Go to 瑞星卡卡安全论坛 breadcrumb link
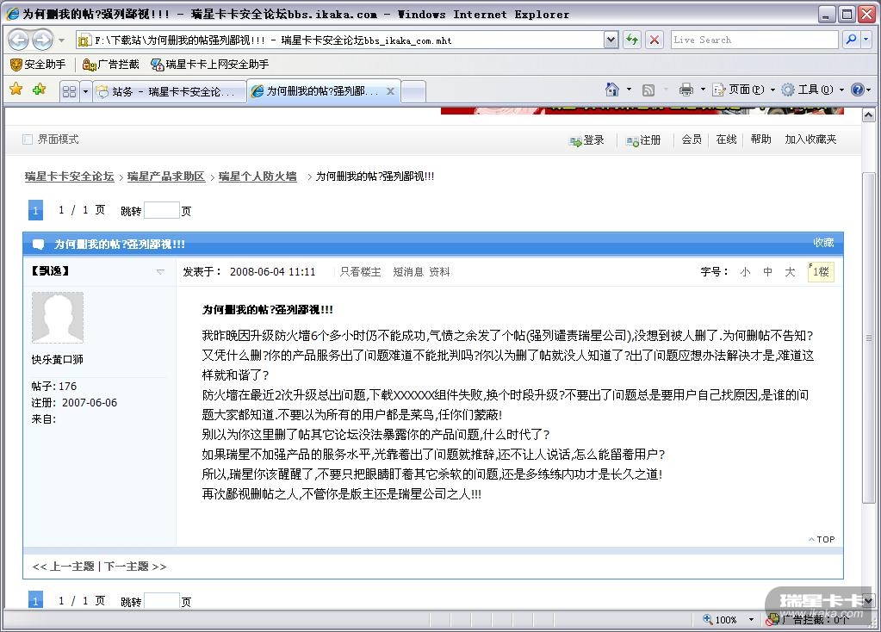881x632 pixels. (x=69, y=177)
